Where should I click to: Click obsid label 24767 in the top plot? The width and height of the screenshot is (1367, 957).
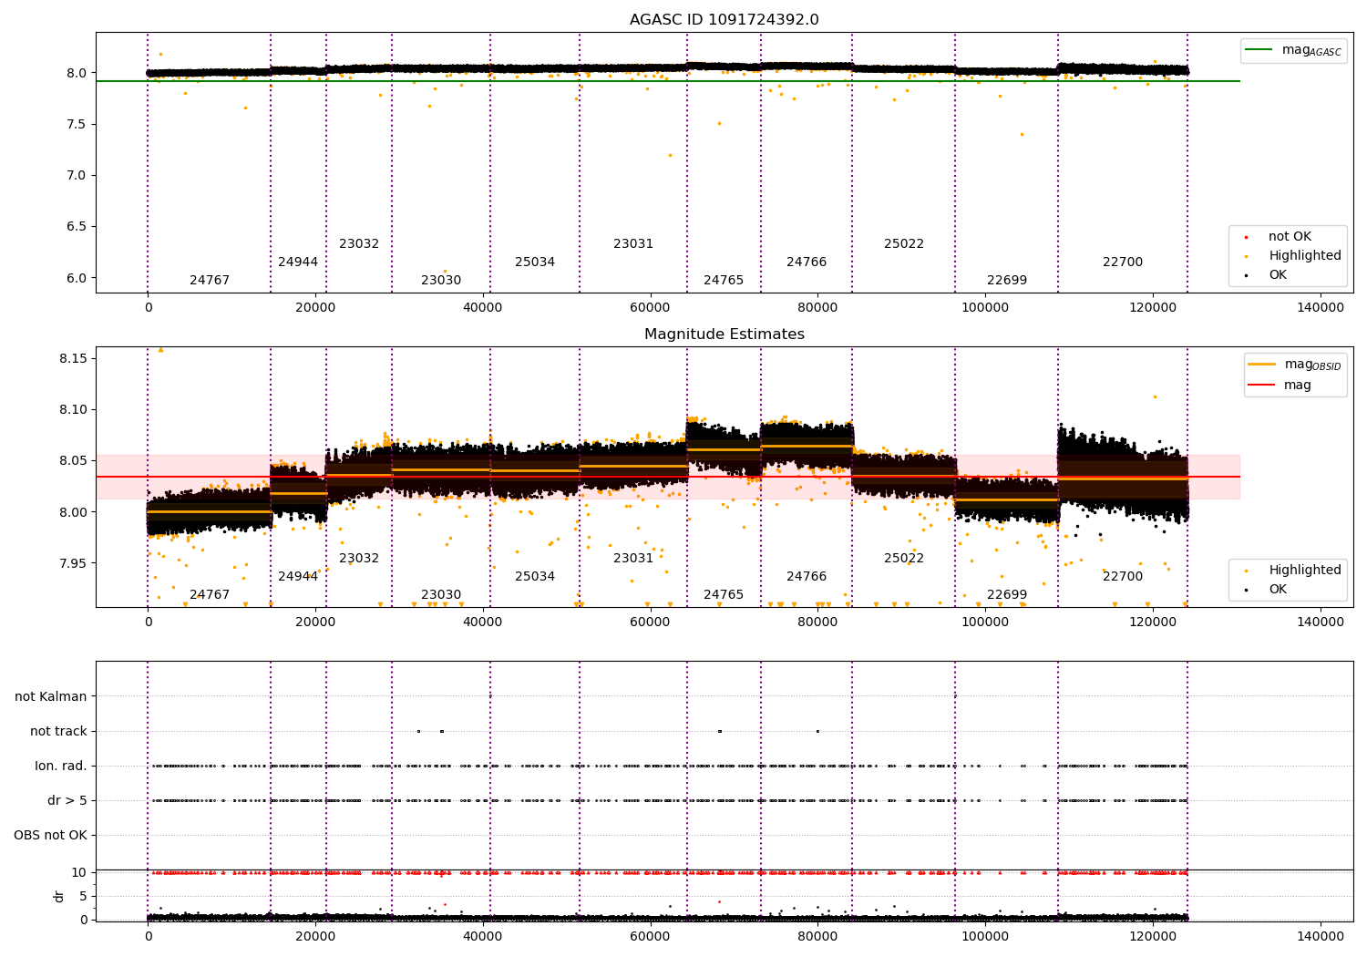(x=210, y=281)
